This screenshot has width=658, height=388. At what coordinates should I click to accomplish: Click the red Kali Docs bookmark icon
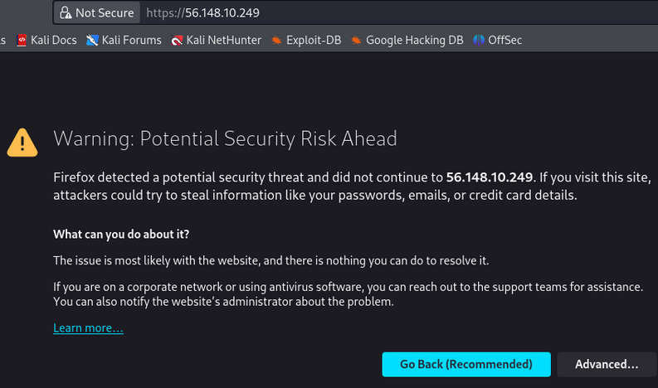22,40
